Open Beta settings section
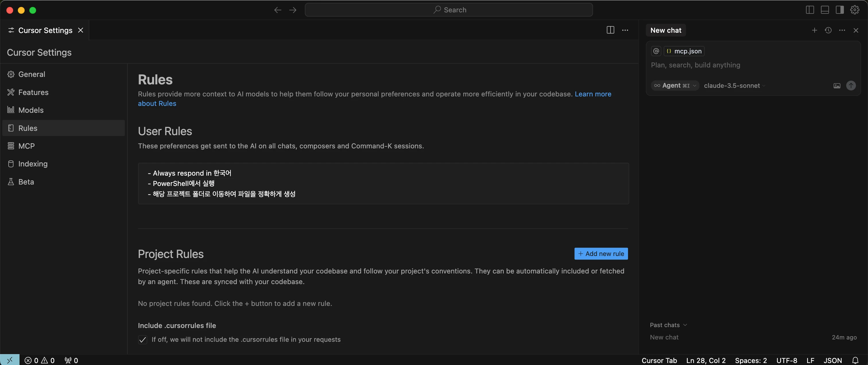Viewport: 868px width, 365px height. click(63, 182)
